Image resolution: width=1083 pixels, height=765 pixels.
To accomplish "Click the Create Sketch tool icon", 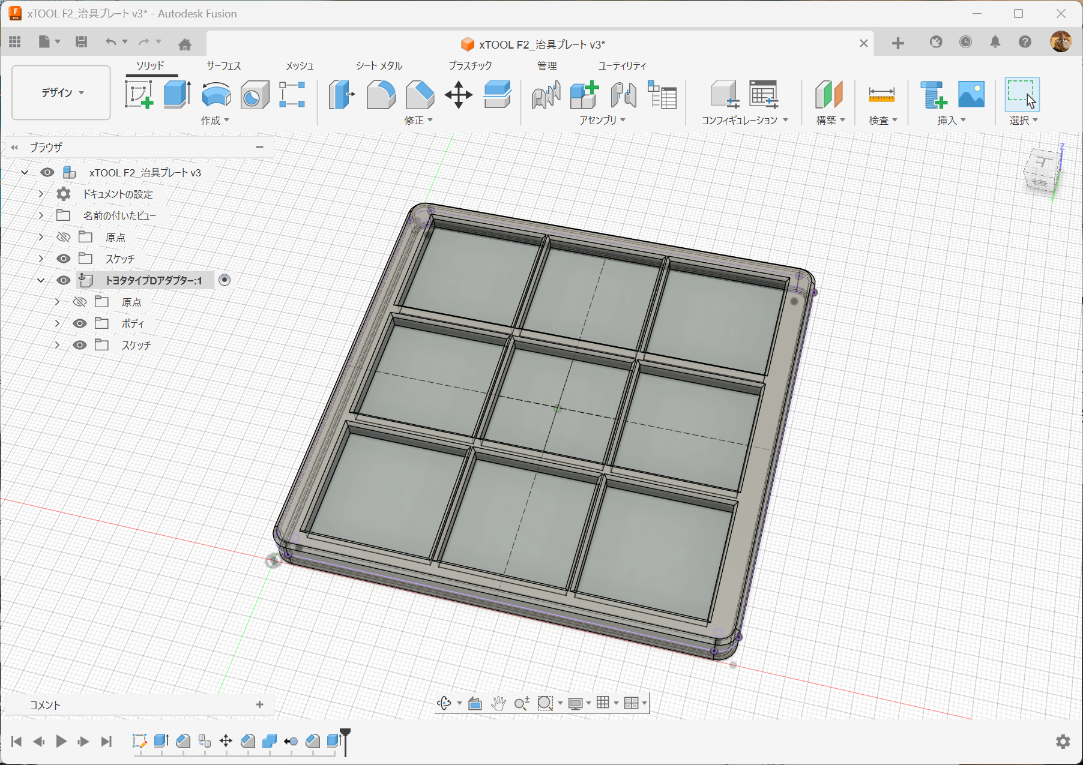I will point(139,95).
